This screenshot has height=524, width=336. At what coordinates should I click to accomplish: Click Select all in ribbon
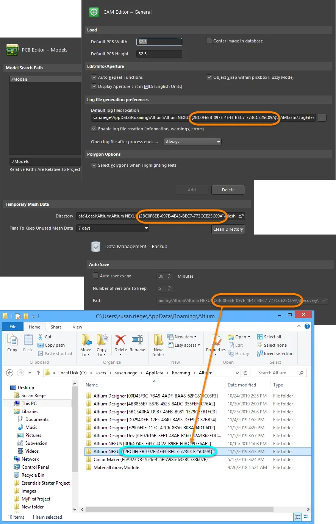(269, 337)
